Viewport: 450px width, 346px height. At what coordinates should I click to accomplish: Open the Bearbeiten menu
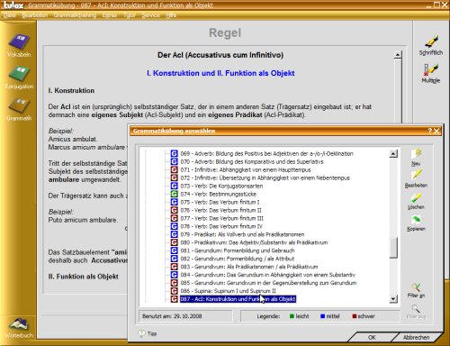point(35,15)
